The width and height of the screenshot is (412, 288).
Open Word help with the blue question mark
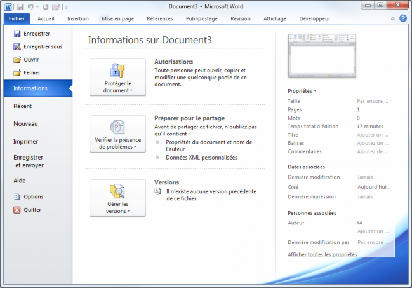(403, 18)
